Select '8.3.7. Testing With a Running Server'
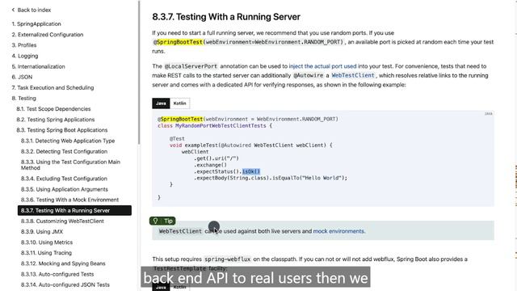 [x=74, y=210]
